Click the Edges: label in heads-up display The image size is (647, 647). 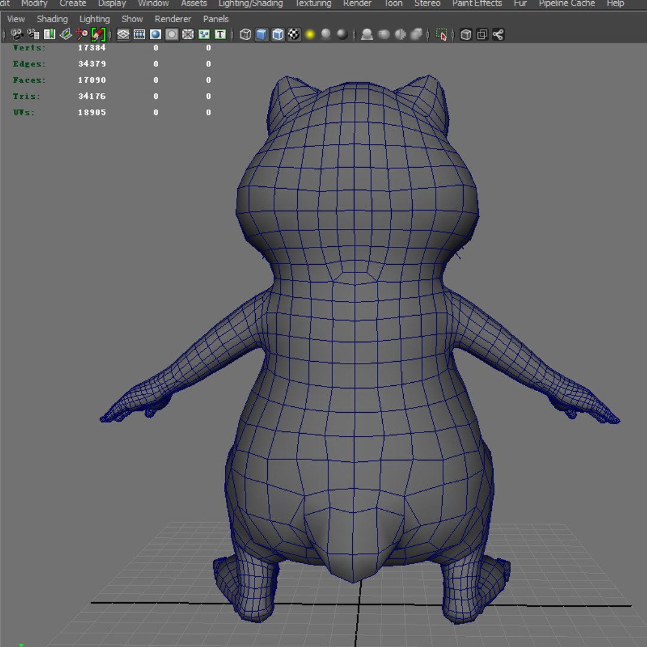tap(29, 64)
